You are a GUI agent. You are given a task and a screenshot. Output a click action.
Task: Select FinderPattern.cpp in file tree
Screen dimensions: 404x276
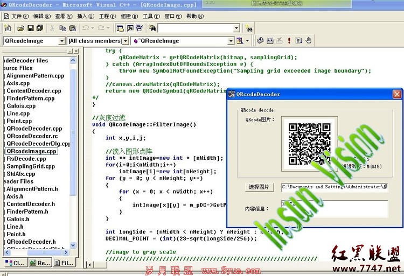pyautogui.click(x=30, y=98)
